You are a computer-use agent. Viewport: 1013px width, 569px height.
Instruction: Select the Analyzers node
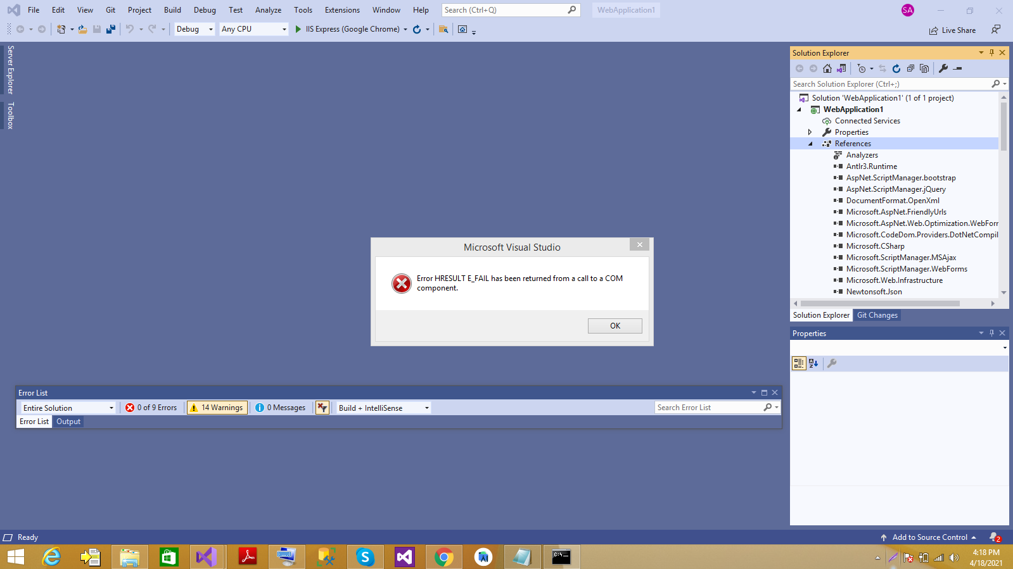point(862,155)
